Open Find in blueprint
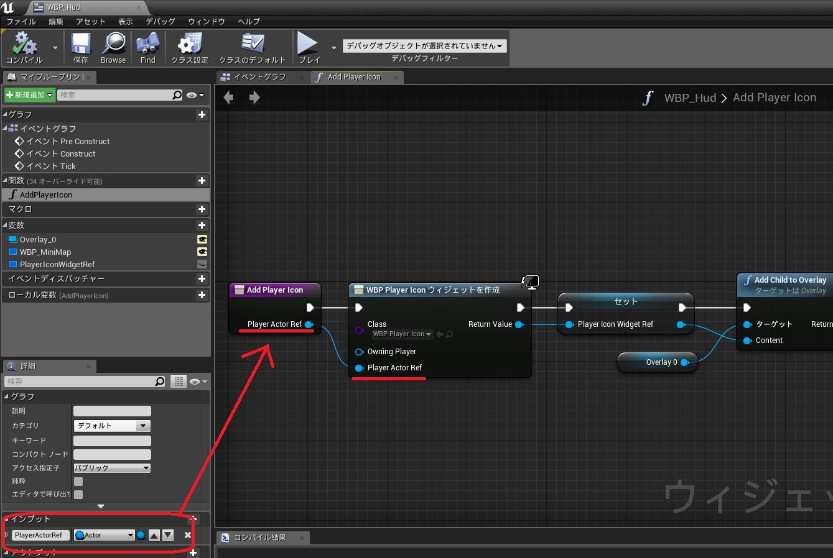Viewport: 833px width, 558px height. pos(147,48)
